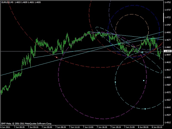The height and width of the screenshot is (129, 172).
Task: Click the 7 Jun 03:15 time label
Action: pyautogui.click(x=33, y=127)
